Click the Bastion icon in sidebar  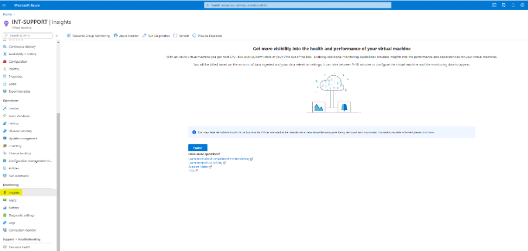(5, 109)
